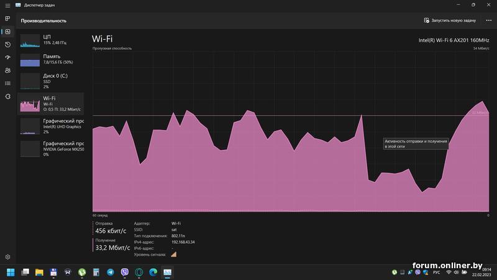Open Startup apps page icon
The image size is (497, 280).
pos(7,58)
